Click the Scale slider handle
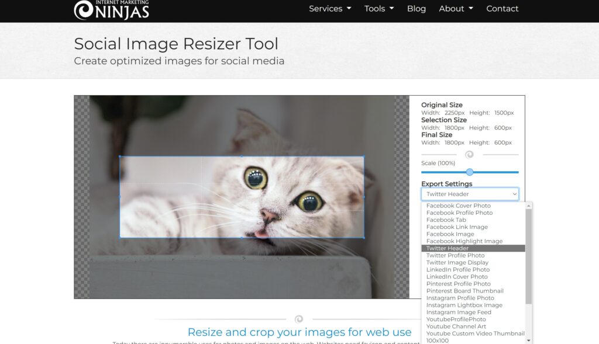This screenshot has height=344, width=599. 470,172
